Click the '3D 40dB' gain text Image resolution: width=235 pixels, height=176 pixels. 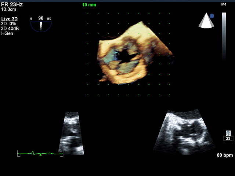pyautogui.click(x=10, y=29)
